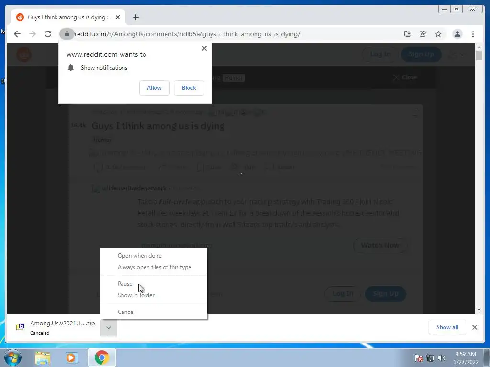Viewport: 490px width, 367px height.
Task: Open Windows Media Player from the taskbar
Action: [72, 357]
